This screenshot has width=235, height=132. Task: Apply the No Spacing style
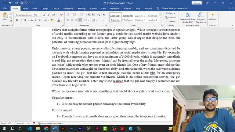point(127,17)
